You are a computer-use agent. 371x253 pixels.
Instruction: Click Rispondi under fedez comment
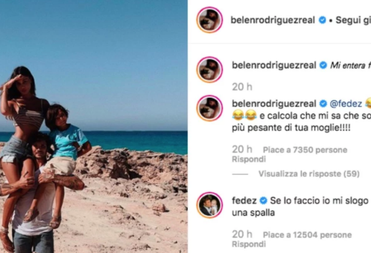(249, 244)
